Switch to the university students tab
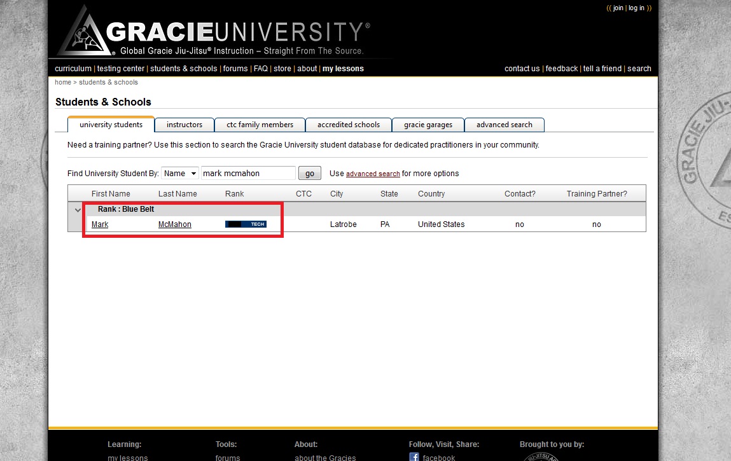 (111, 125)
